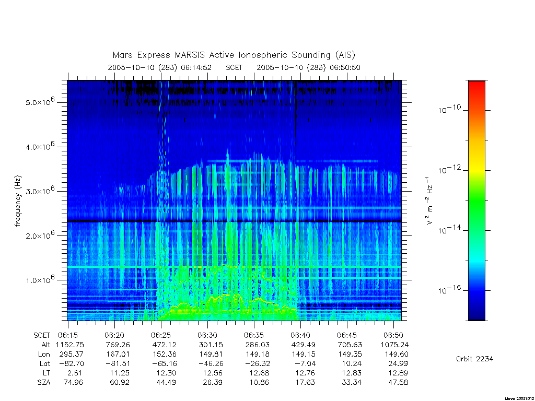Click the time tick label 06:30

click(207, 336)
